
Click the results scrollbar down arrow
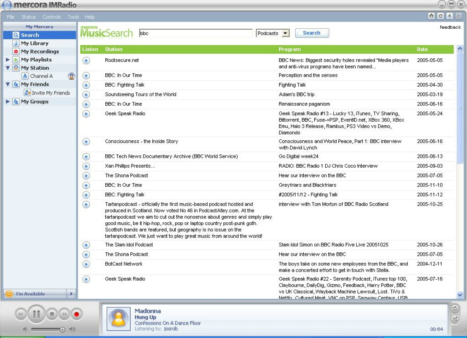pos(460,295)
